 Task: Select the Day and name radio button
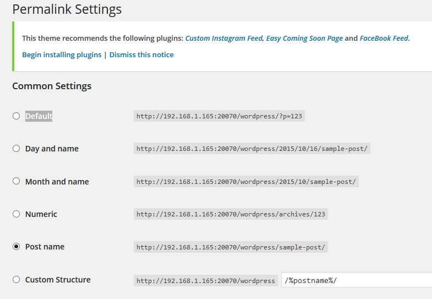(x=17, y=149)
